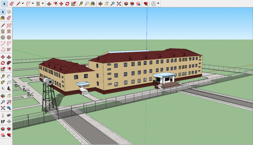The width and height of the screenshot is (253, 145).
Task: Activate the Arc tool in the left palette
Action: [x=3, y=43]
